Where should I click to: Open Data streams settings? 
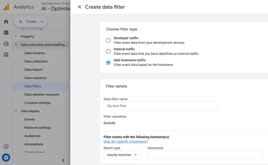tap(35, 53)
